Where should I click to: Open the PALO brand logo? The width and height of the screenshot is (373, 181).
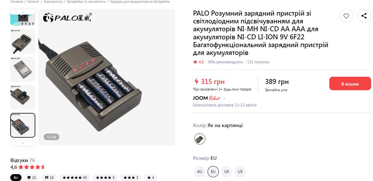pyautogui.click(x=68, y=17)
